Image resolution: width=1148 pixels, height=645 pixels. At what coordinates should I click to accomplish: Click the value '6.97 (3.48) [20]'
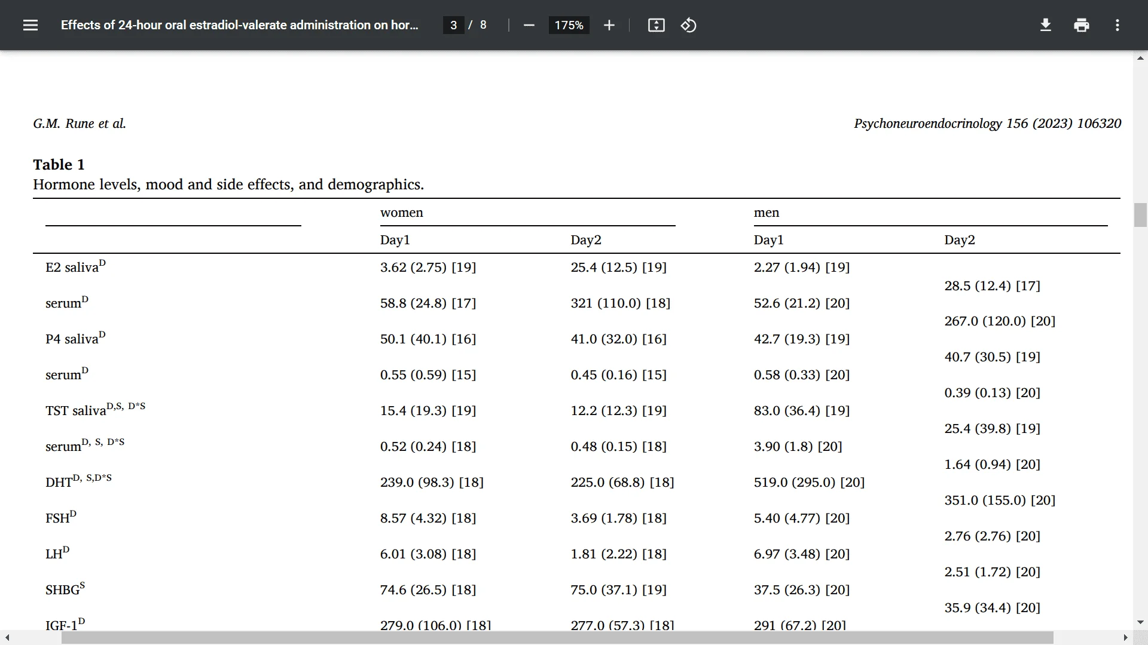pos(802,554)
